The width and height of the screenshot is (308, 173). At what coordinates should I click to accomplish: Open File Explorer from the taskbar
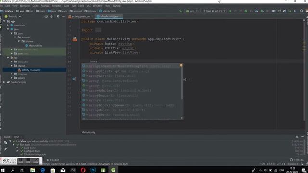point(33,170)
